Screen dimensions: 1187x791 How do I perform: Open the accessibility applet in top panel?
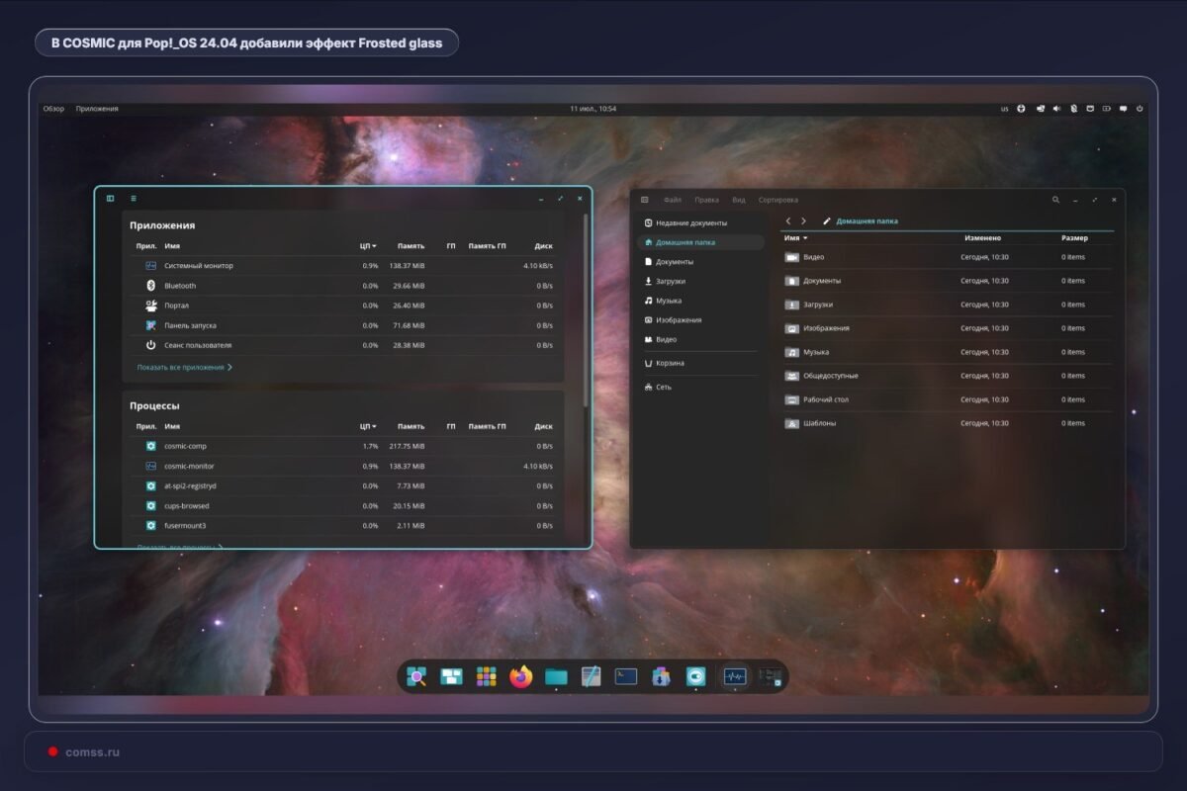(x=1022, y=109)
